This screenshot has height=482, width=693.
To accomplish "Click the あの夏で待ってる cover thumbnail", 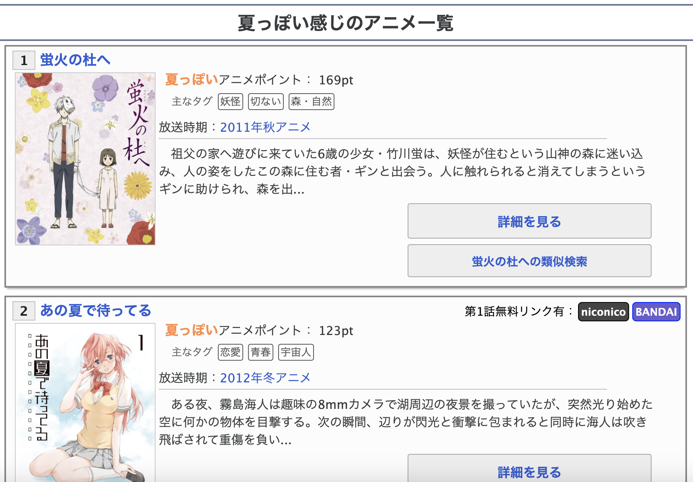I will 85,402.
